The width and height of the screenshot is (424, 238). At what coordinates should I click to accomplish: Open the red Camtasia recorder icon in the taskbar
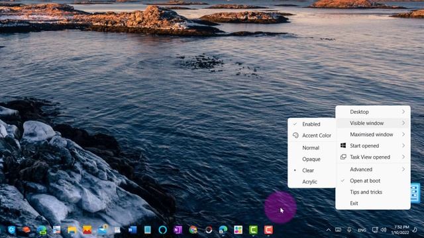[x=268, y=230]
